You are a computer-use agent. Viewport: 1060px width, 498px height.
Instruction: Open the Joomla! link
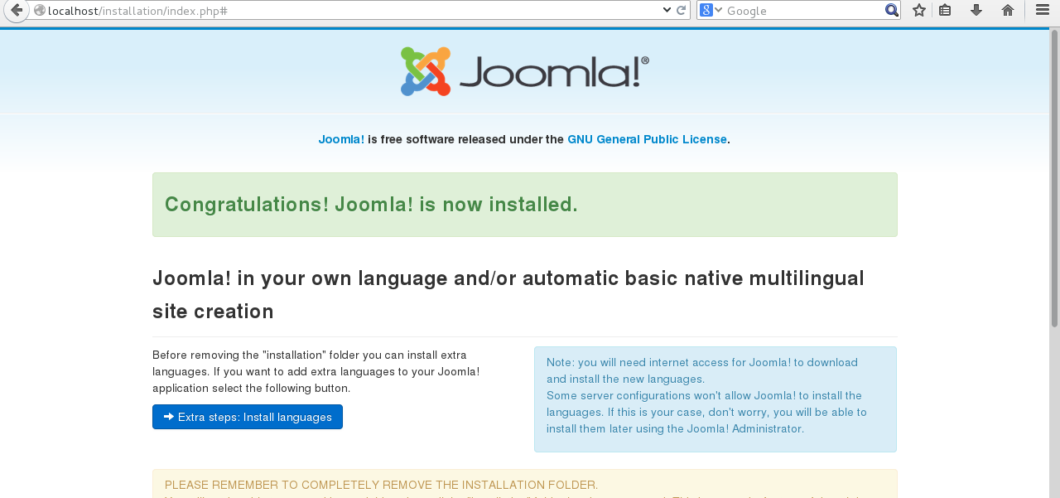[x=341, y=139]
